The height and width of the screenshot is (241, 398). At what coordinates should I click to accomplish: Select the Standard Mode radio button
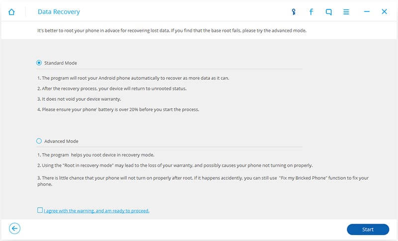(39, 63)
